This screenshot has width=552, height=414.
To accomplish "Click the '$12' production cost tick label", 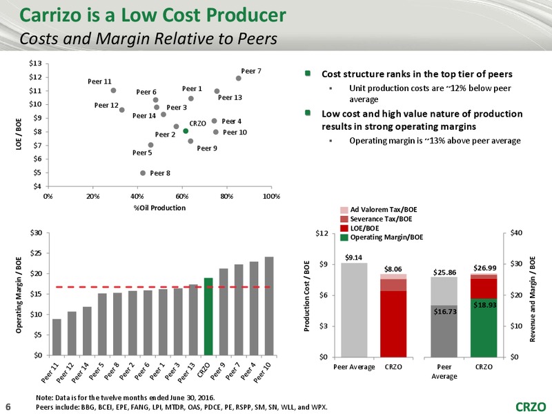I will [x=323, y=233].
